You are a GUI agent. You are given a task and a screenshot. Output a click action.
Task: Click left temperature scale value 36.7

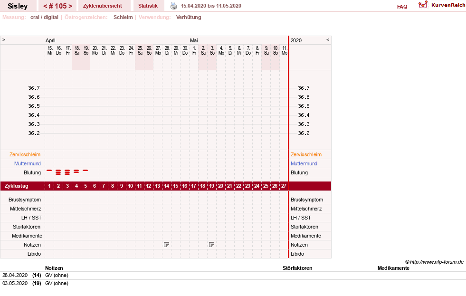click(x=34, y=88)
